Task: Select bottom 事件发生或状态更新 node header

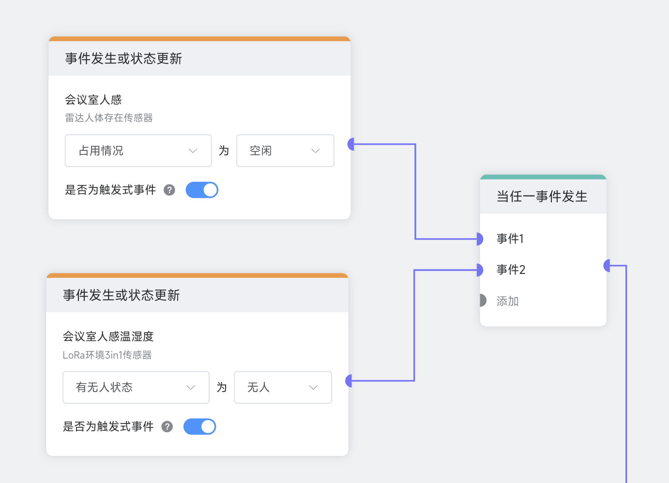Action: (x=197, y=295)
